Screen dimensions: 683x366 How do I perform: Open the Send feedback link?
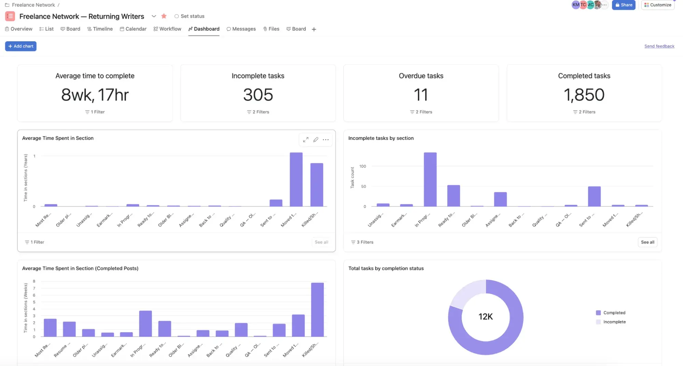coord(659,46)
